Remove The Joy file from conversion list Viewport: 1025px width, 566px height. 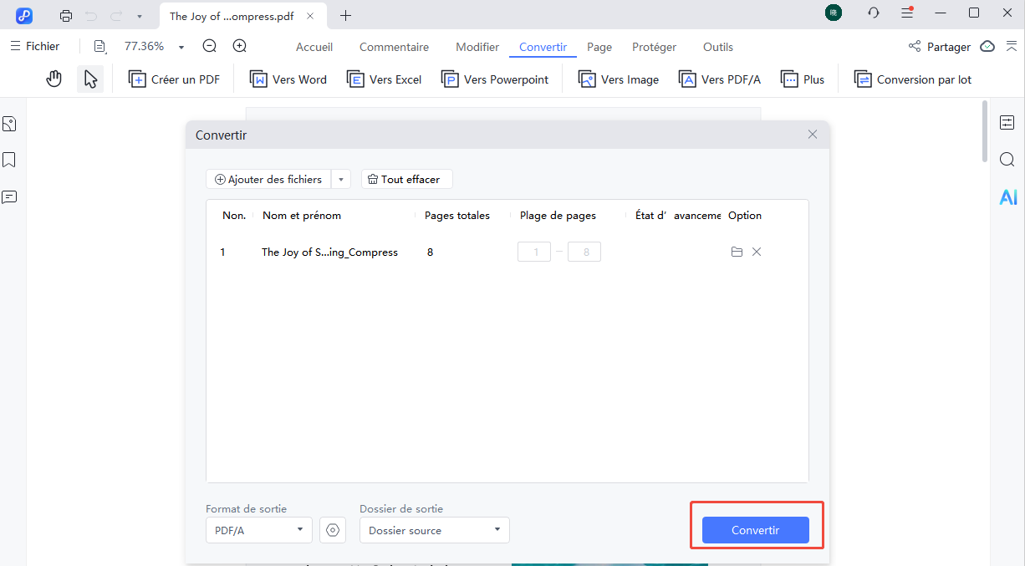[x=757, y=251]
